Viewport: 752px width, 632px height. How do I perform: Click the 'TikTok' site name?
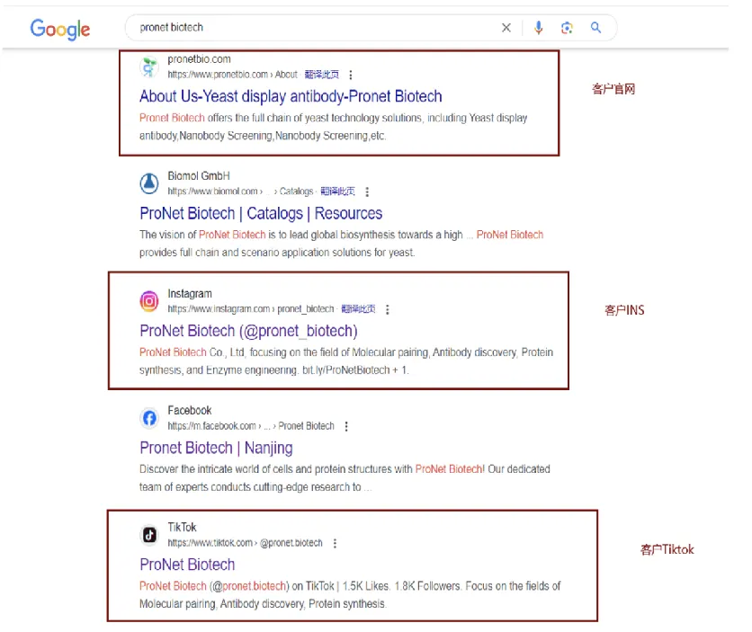point(182,527)
